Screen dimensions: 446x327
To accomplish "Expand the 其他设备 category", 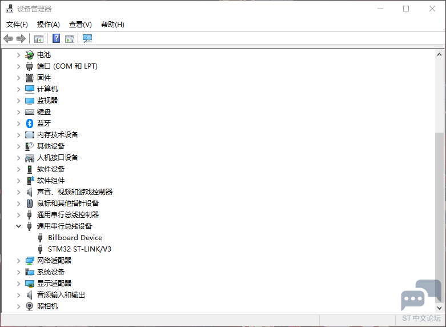I will 18,146.
